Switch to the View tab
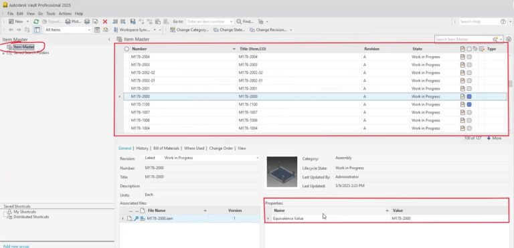The height and width of the screenshot is (248, 514). tap(242, 148)
